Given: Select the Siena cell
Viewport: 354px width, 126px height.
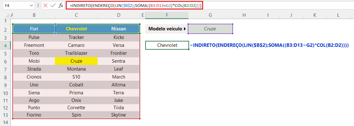Looking at the screenshot, I should click(34, 93).
